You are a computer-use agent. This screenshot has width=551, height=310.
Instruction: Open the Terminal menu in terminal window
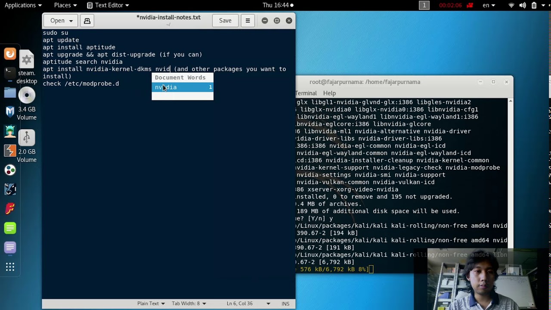(x=306, y=93)
